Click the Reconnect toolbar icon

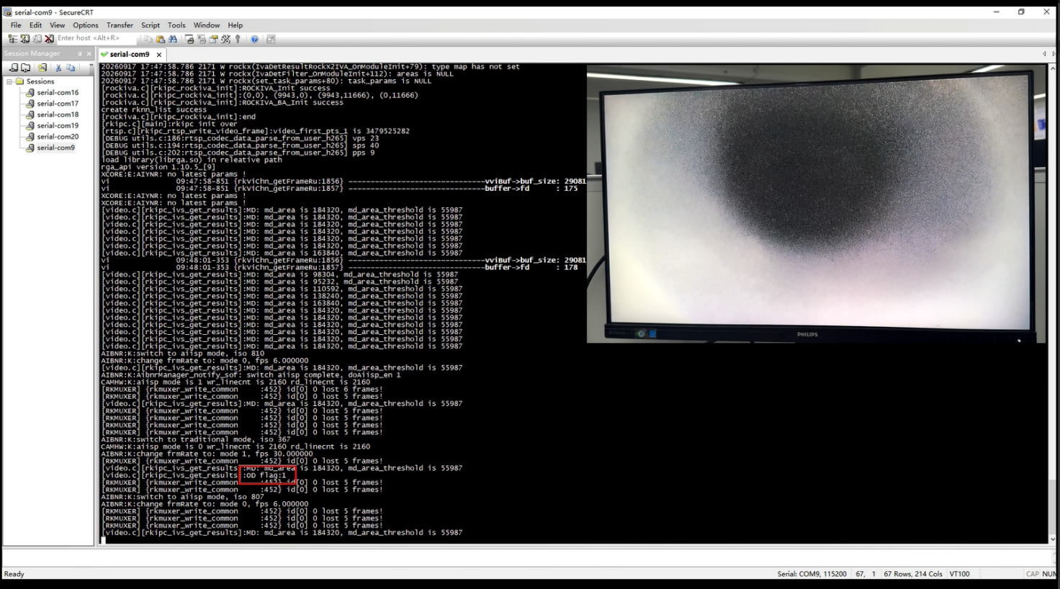coord(37,39)
